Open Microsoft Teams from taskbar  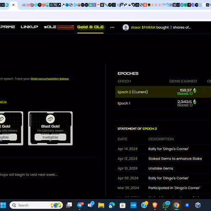tap(91, 205)
